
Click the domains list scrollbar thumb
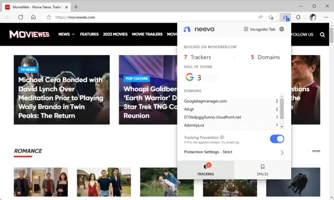(282, 108)
